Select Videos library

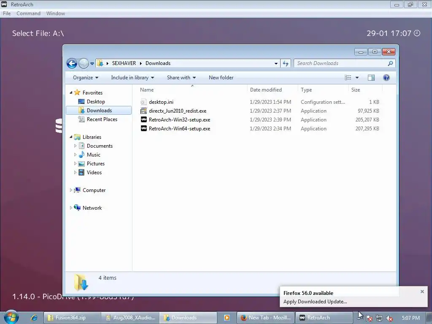click(94, 173)
